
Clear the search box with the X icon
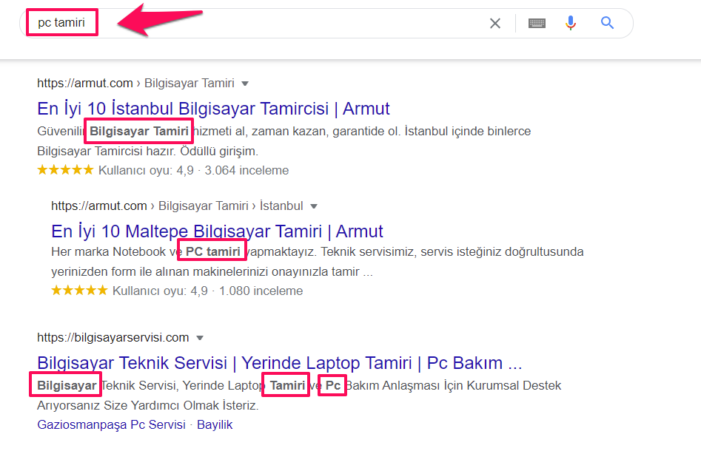[x=495, y=24]
